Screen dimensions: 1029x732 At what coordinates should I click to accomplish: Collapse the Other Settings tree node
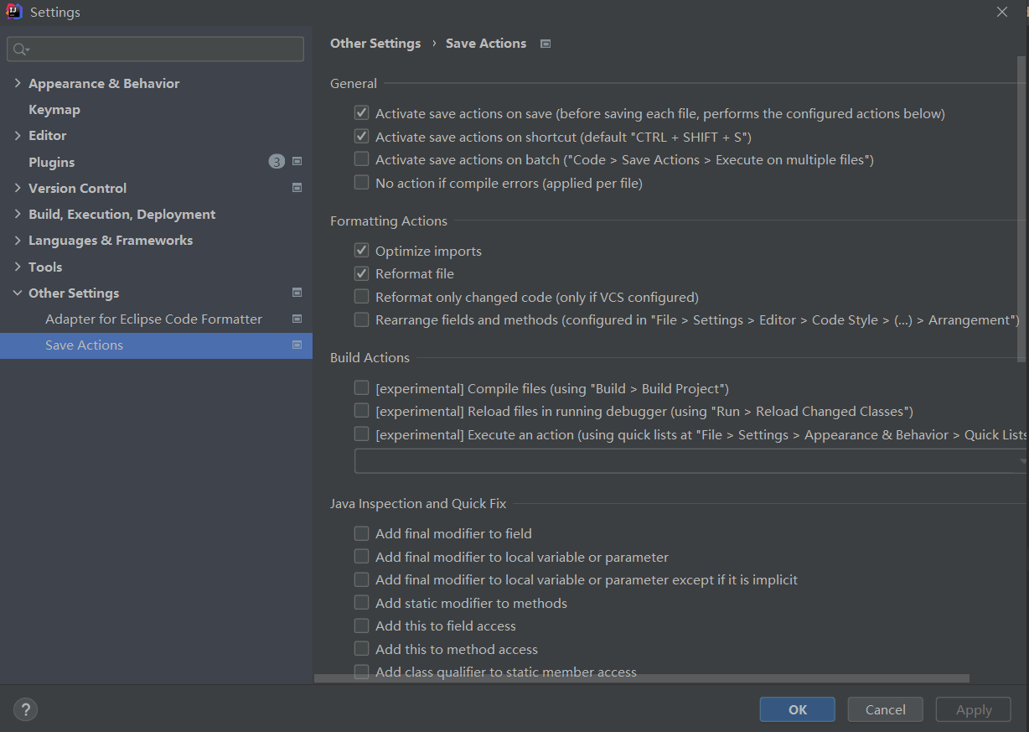point(18,293)
